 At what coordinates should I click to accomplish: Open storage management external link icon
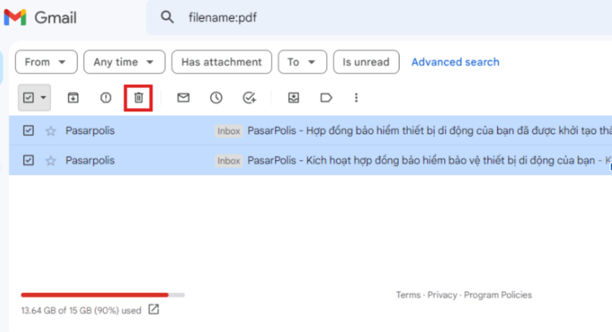point(154,310)
